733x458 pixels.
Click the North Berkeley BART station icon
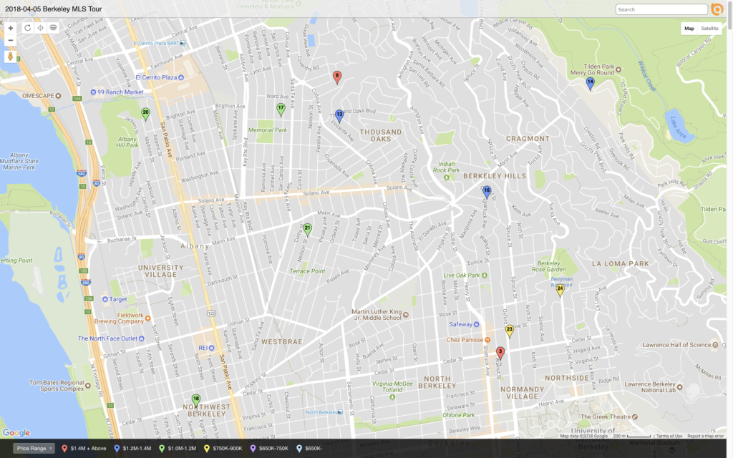[340, 412]
